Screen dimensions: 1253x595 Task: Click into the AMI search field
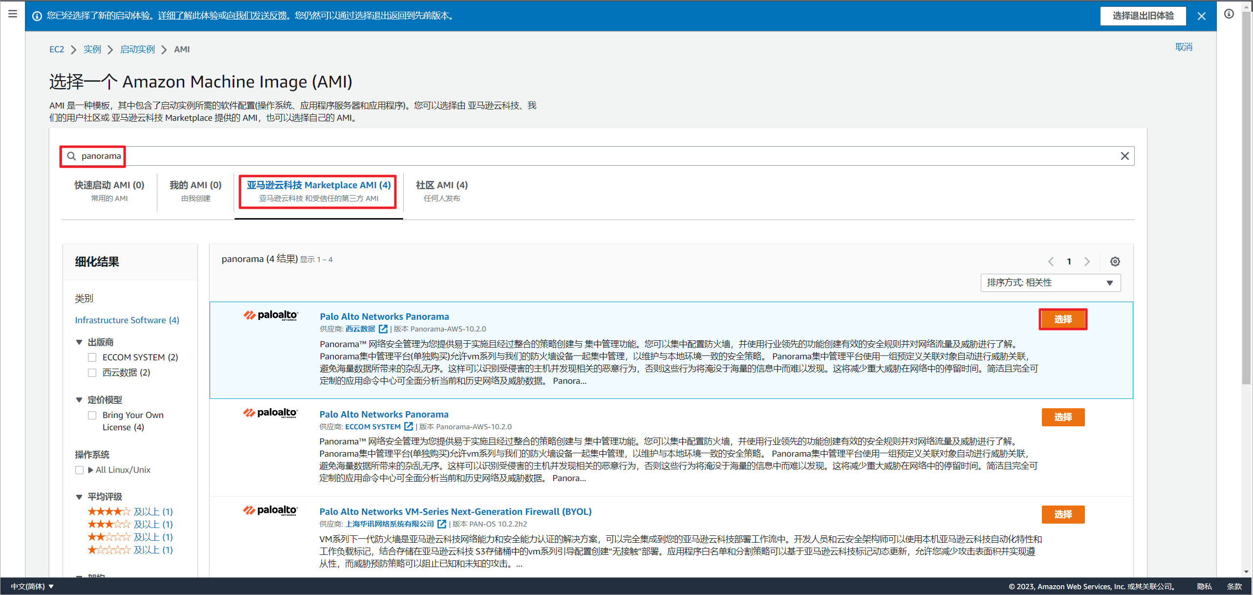click(x=597, y=156)
